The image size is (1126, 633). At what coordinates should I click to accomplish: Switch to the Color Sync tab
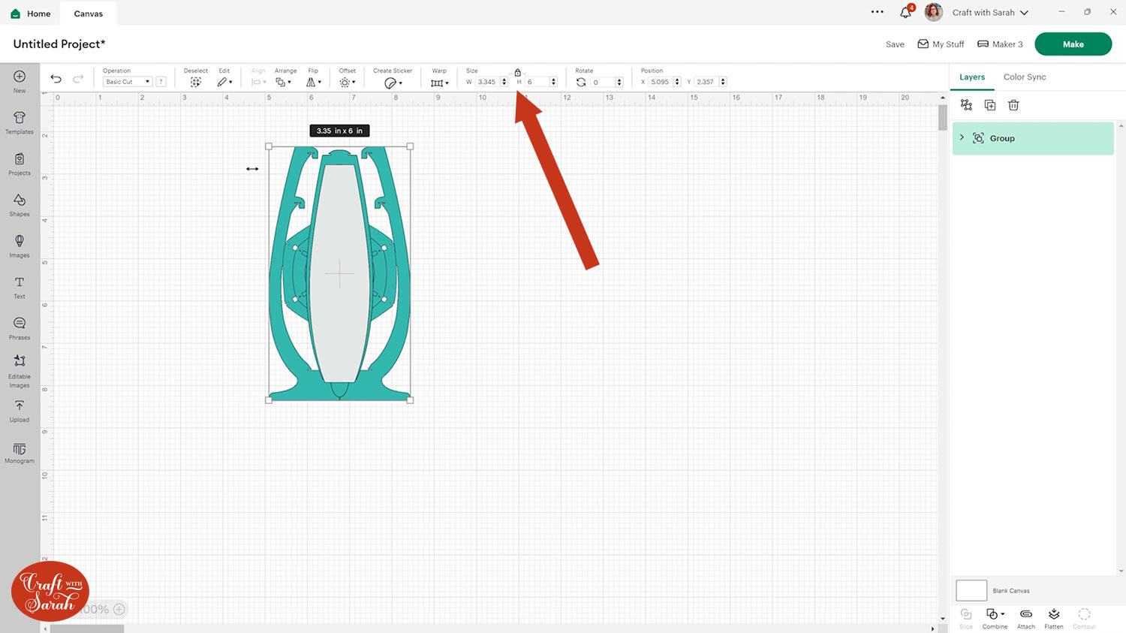(x=1024, y=77)
